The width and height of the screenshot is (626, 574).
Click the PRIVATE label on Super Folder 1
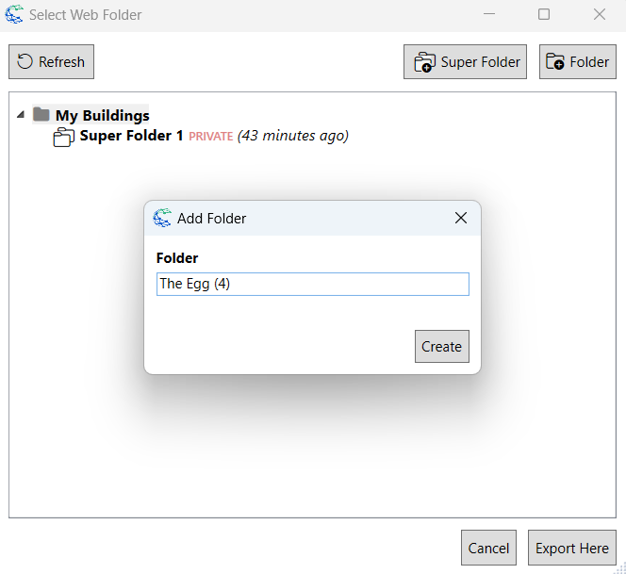[x=210, y=137]
